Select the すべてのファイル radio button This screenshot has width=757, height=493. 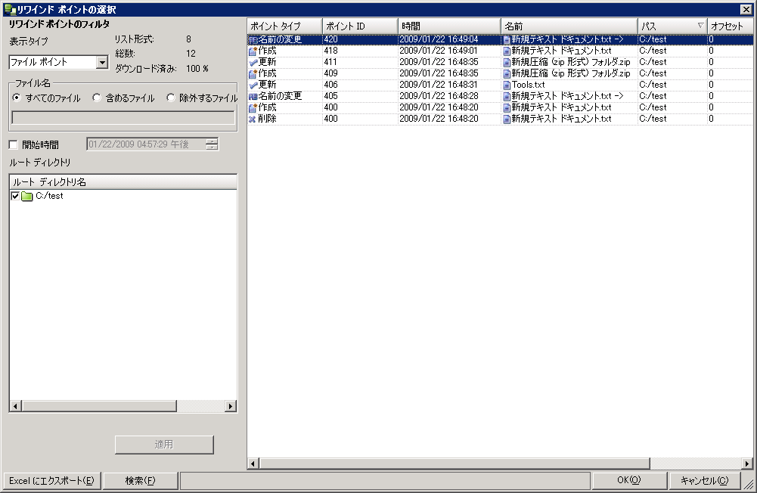17,98
